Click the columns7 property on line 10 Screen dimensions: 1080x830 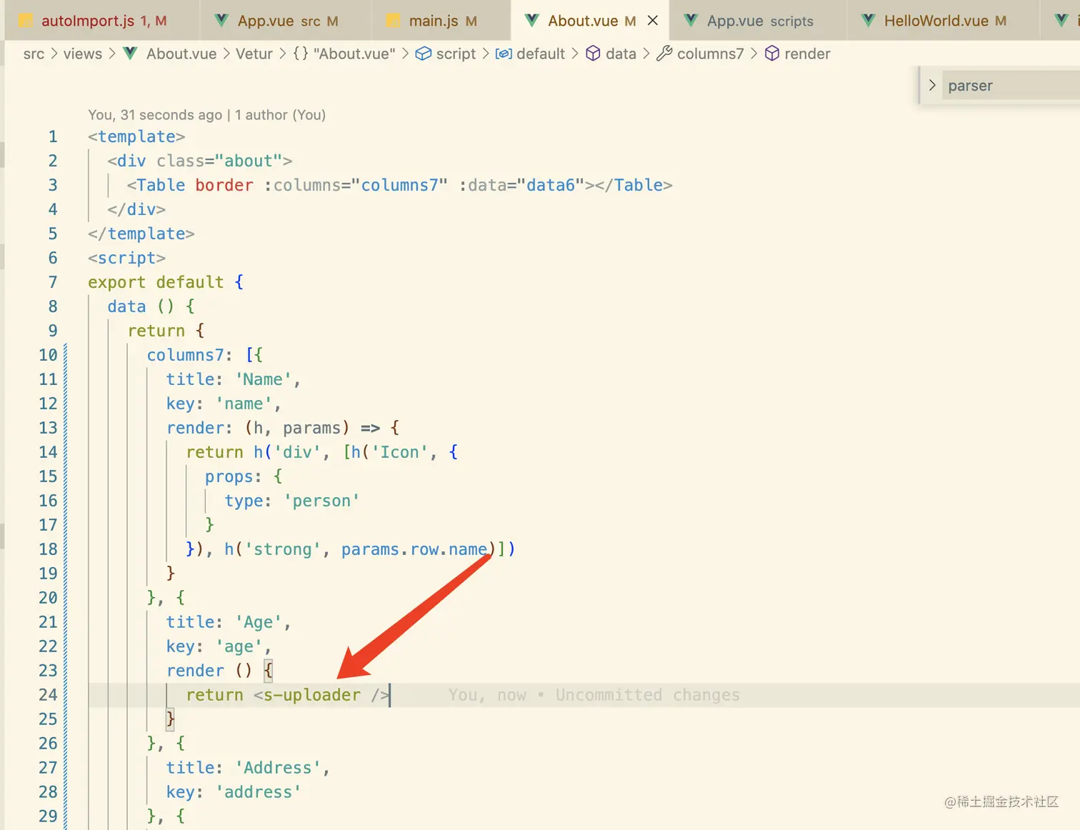pos(185,355)
